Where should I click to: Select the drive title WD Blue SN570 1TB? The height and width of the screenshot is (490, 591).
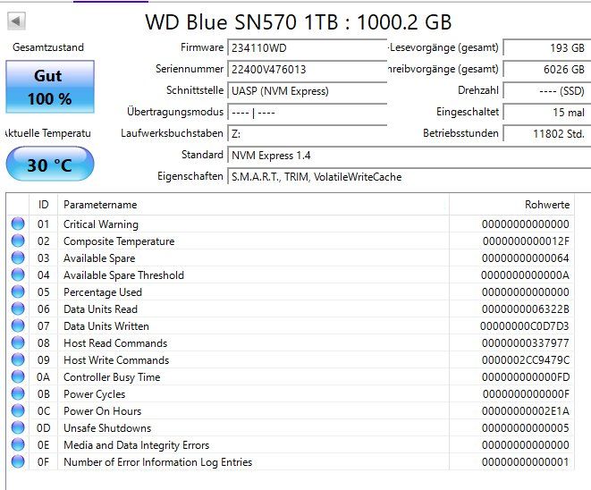[x=242, y=21]
